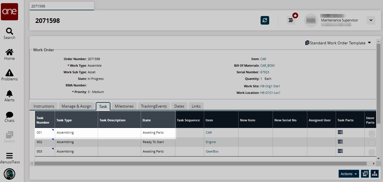Click the copy/duplicate icon beside Actions
This screenshot has height=182, width=383.
[365, 174]
